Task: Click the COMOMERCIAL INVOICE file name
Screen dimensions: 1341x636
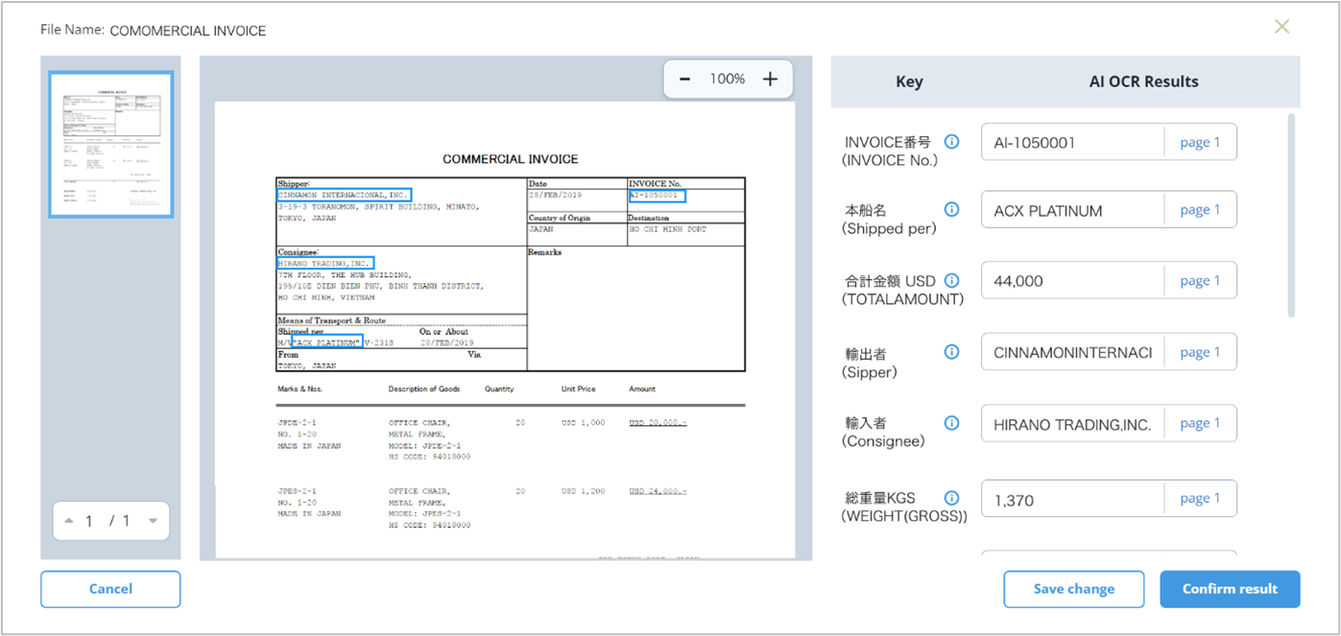Action: click(x=188, y=31)
